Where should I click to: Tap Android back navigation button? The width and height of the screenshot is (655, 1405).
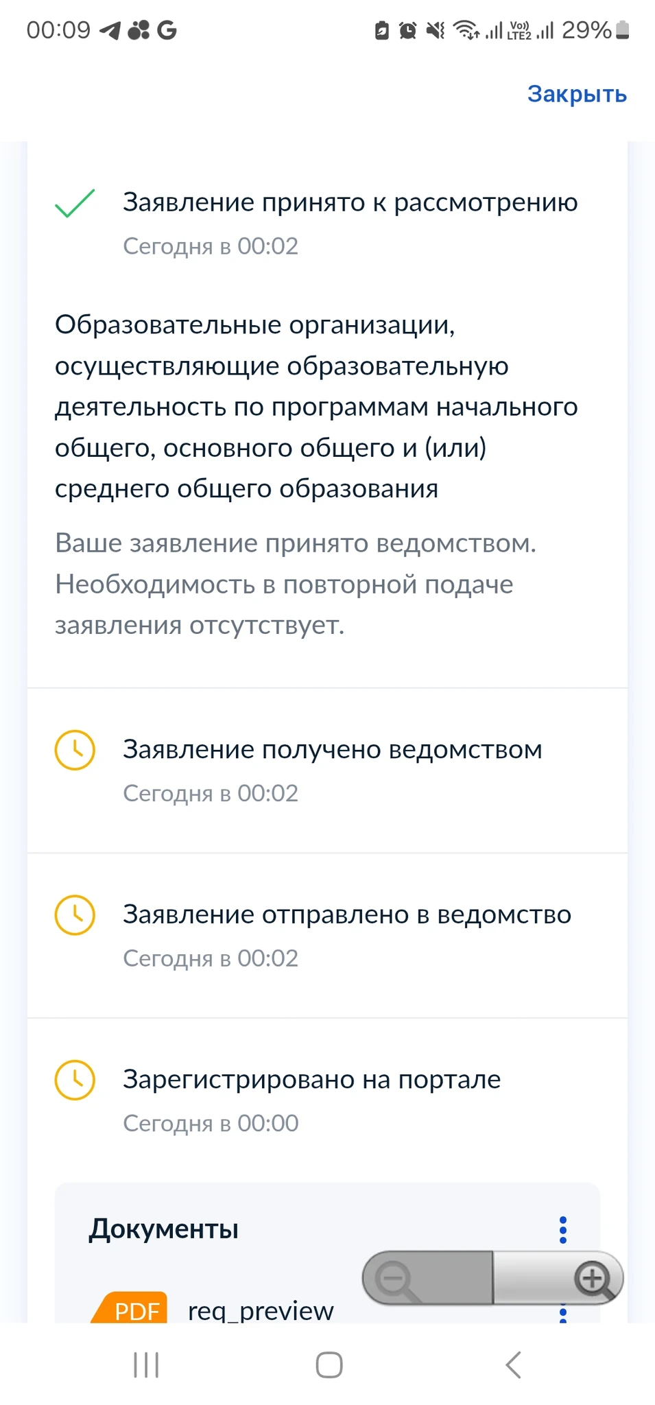[x=513, y=1365]
